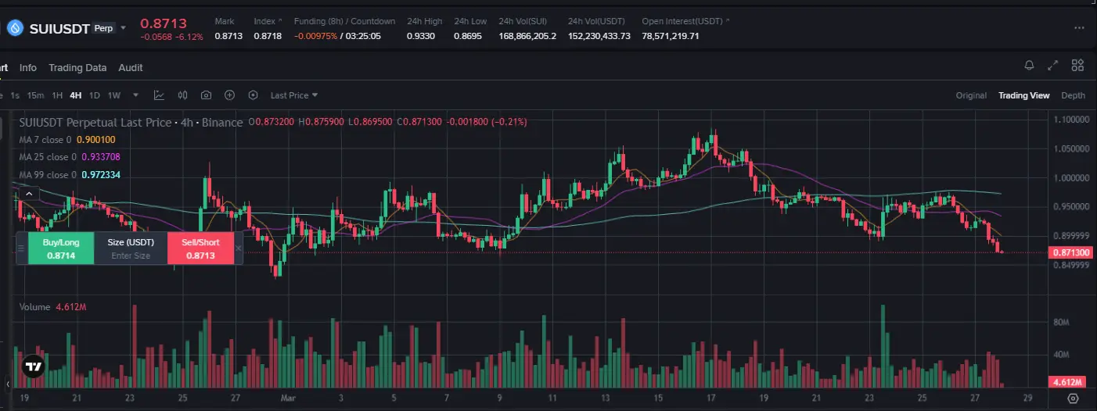This screenshot has width=1097, height=411.
Task: Click the large last price 0.8713
Action: tap(163, 23)
